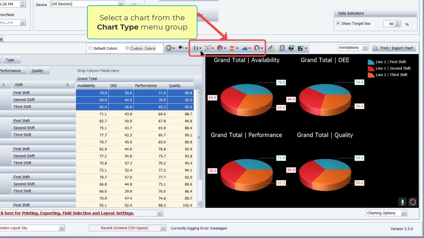Click the microphone icon on the chart
Viewport: 424px width, 238px height.
(402, 202)
